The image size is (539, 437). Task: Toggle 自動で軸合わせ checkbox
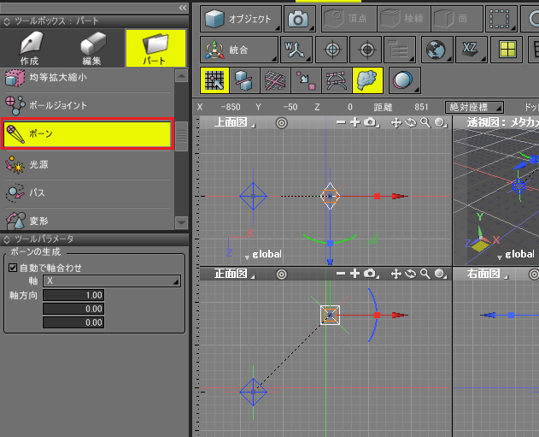tap(13, 268)
